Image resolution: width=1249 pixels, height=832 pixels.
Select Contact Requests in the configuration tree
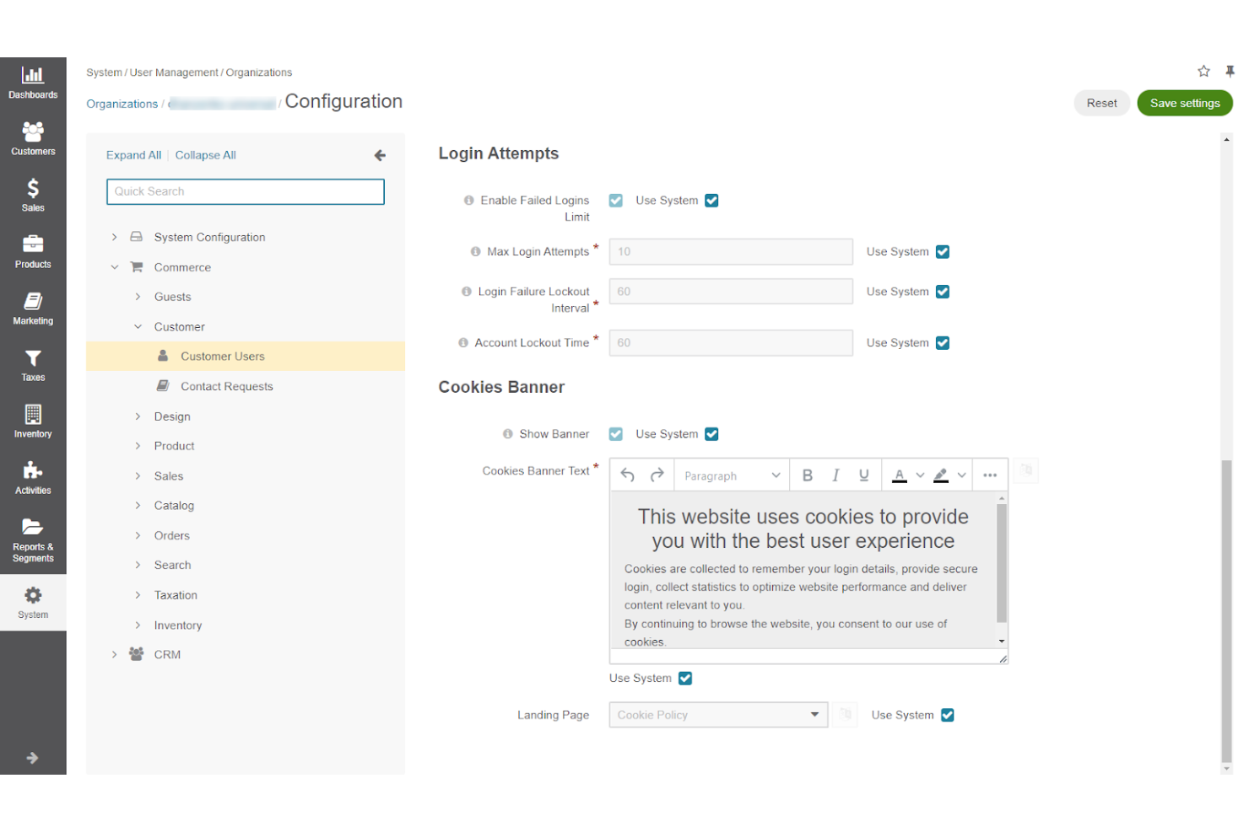click(x=227, y=385)
